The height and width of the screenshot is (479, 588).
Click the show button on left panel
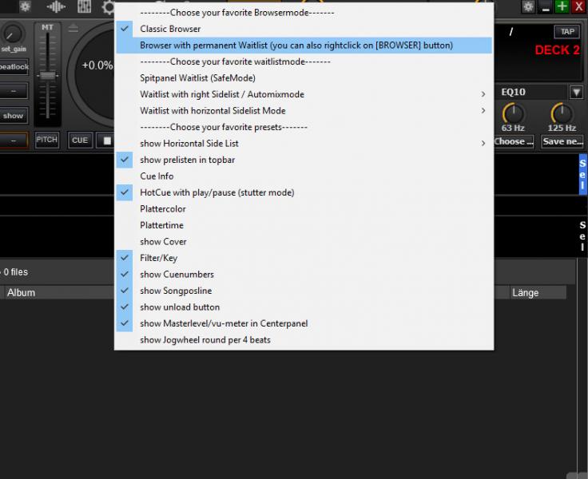[13, 116]
